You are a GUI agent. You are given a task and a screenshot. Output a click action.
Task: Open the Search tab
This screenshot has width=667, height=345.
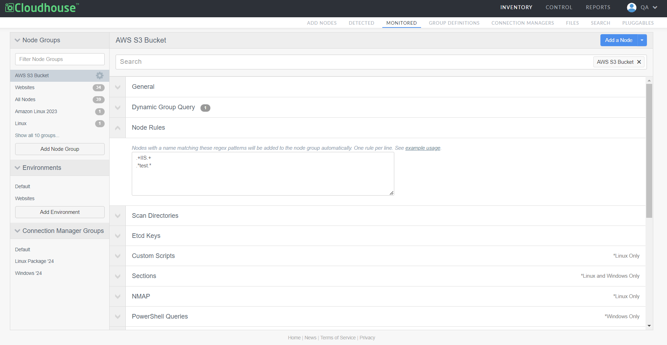coord(600,23)
